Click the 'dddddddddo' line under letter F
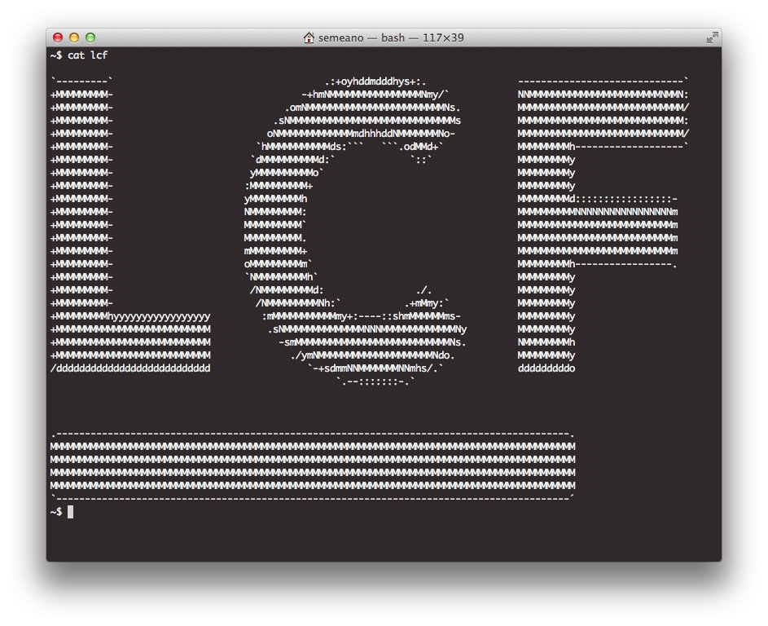The image size is (768, 626). [x=546, y=368]
